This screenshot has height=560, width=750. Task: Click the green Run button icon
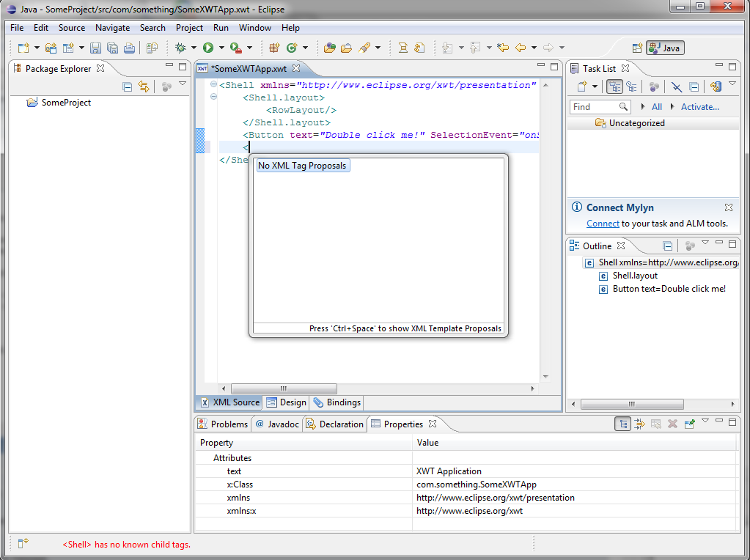208,48
